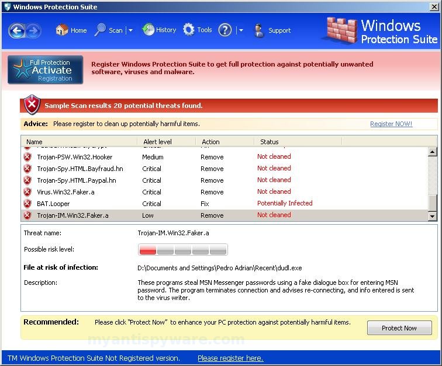Click the Sample Scan results banner text
Viewport: 442px width, 366px height.
123,106
